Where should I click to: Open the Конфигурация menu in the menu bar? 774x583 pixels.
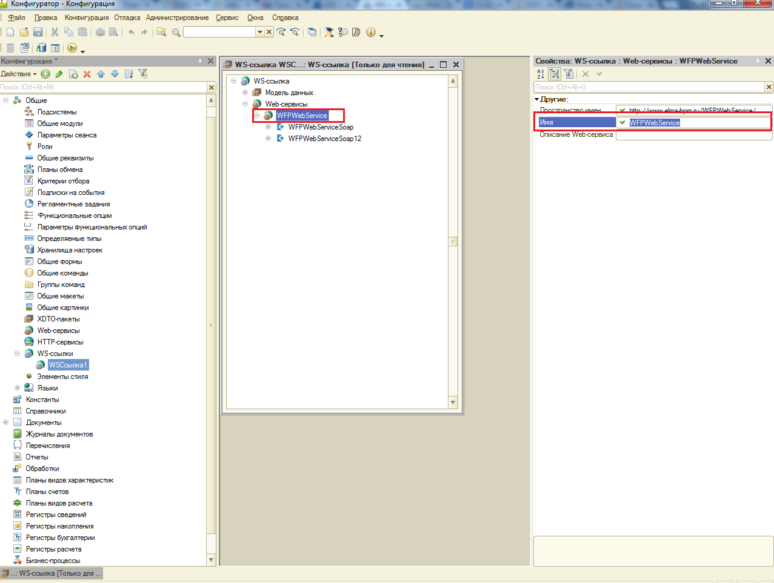pos(87,18)
